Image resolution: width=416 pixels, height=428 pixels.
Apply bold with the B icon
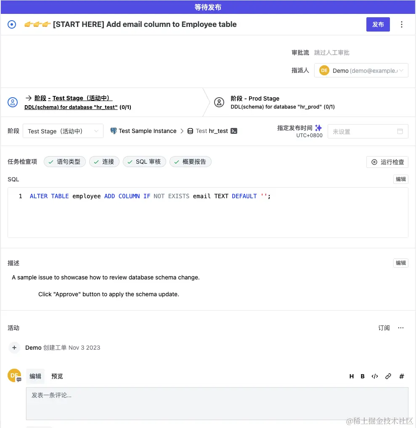pyautogui.click(x=363, y=376)
